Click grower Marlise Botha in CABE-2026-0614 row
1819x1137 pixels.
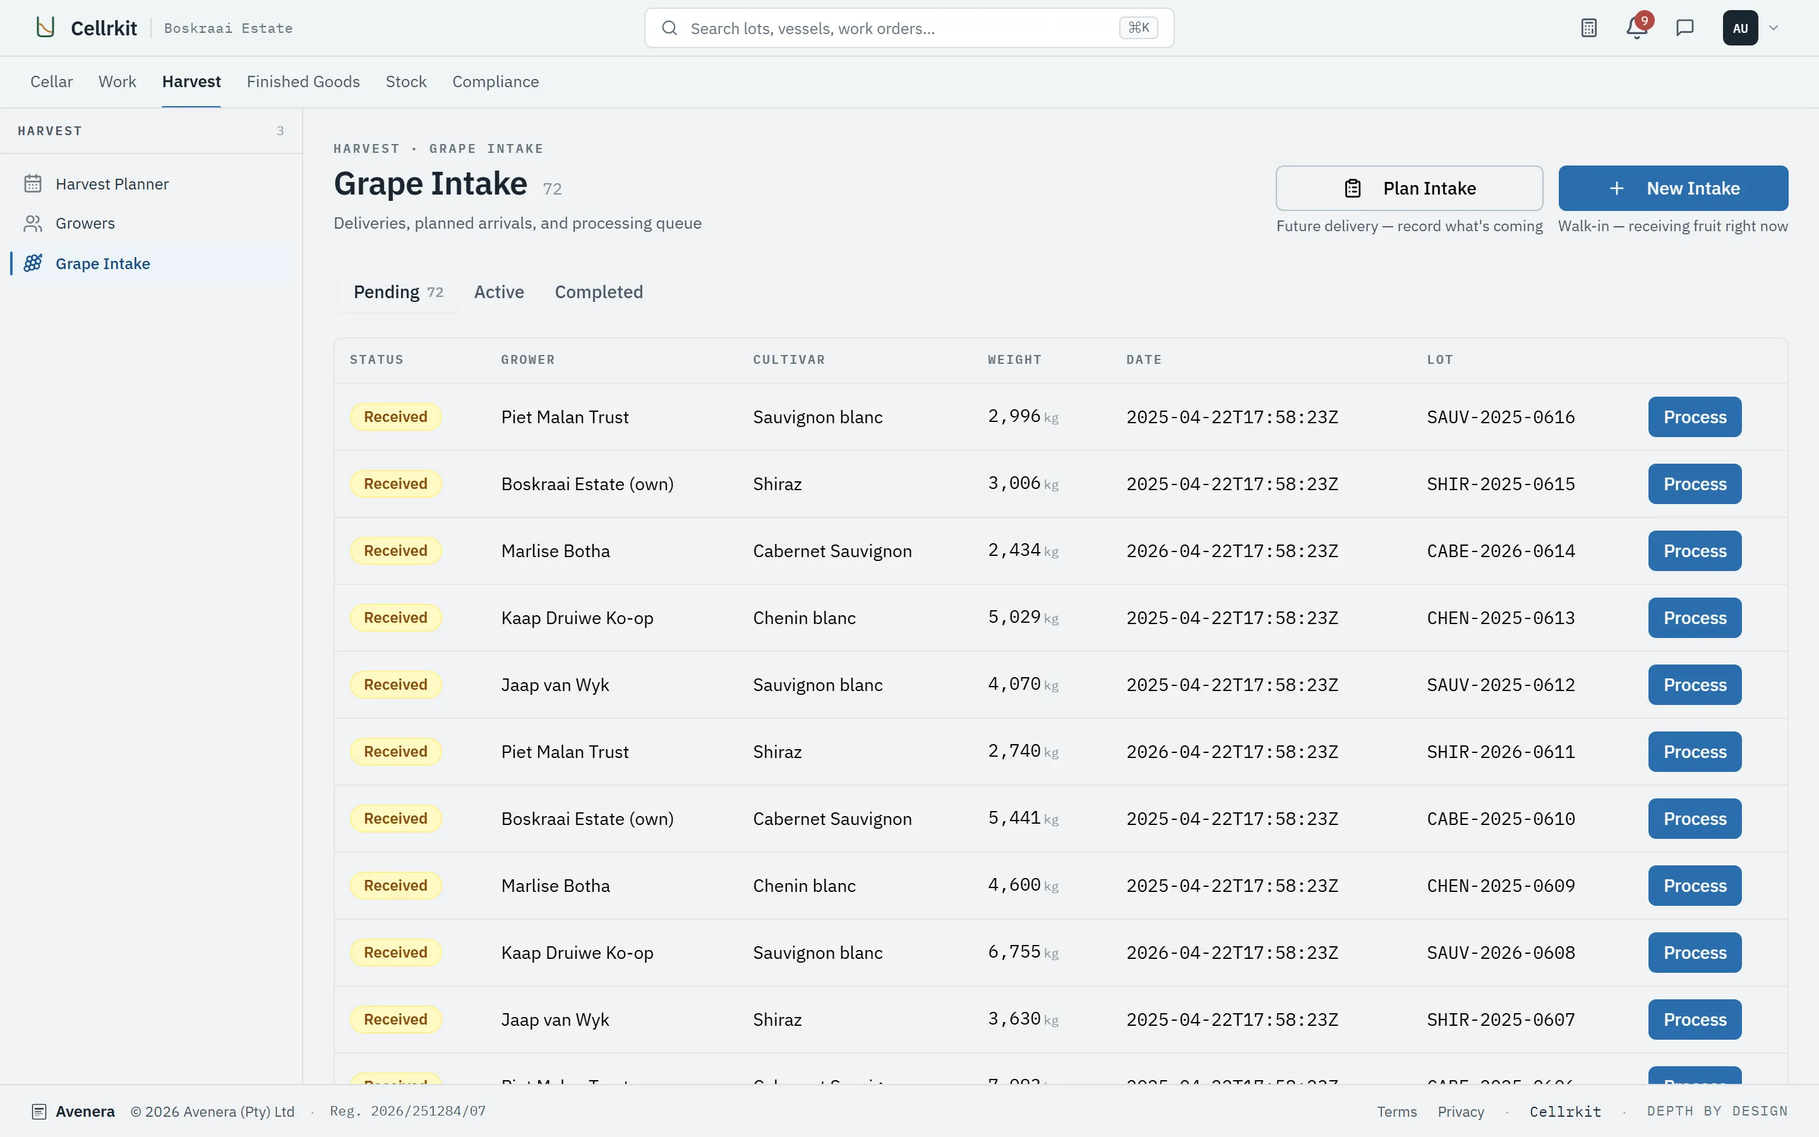[555, 550]
